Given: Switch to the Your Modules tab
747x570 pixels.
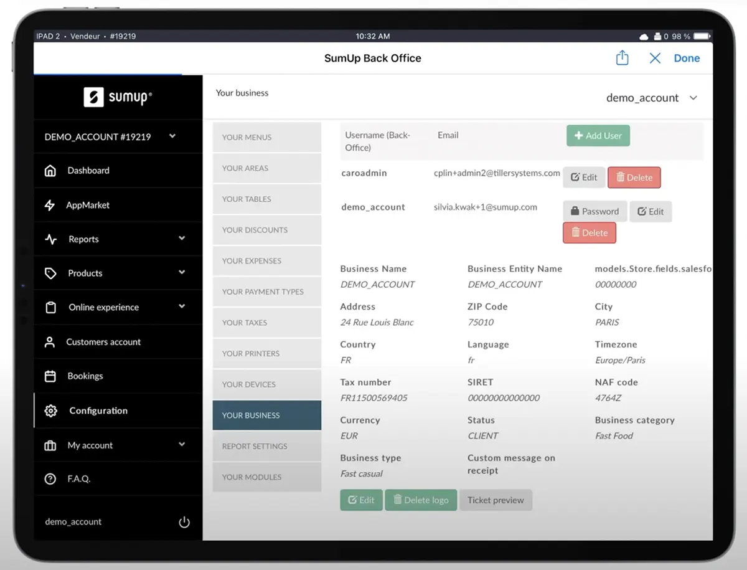Looking at the screenshot, I should click(x=267, y=477).
